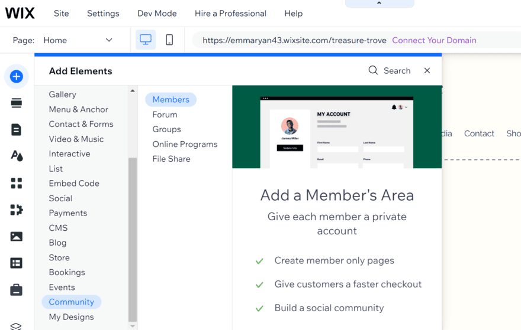Switch to desktop view
521x330 pixels.
pyautogui.click(x=146, y=40)
